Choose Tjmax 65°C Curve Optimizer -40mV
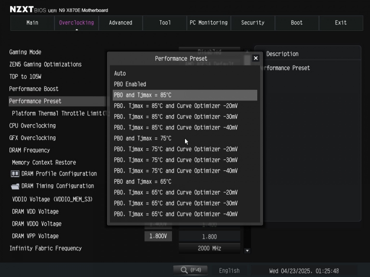 (x=185, y=214)
